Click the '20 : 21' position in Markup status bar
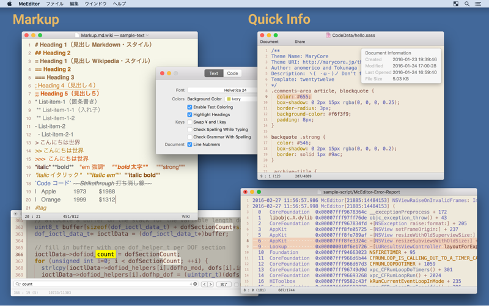Screen dimensions: 489x306 (31, 217)
